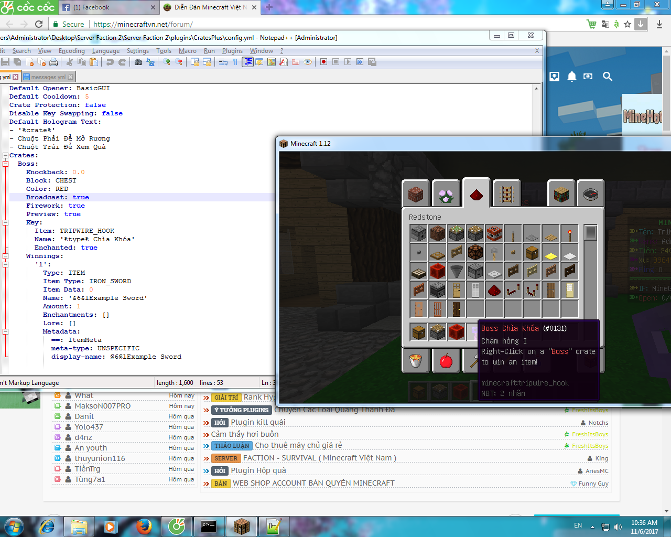
Task: Click the browser address bar URL
Action: click(x=143, y=24)
